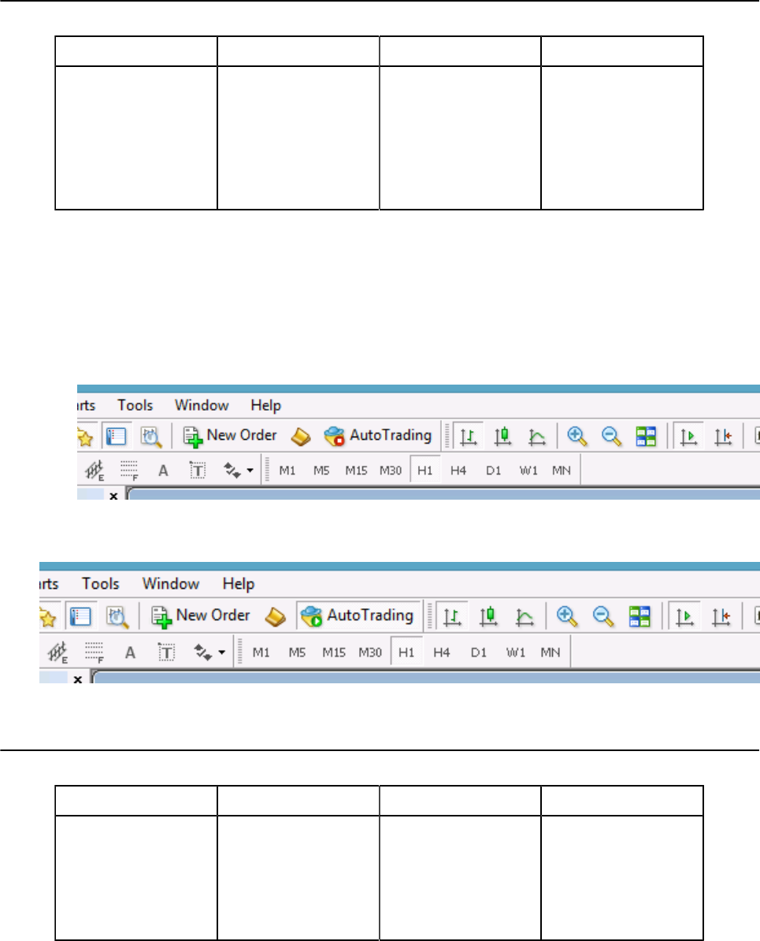
Task: Open Help menu in upper toolbar image
Action: 265,406
